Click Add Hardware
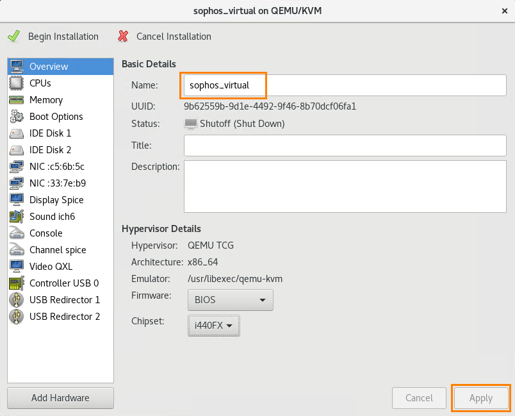Screen dimensions: 515x416 (60, 397)
